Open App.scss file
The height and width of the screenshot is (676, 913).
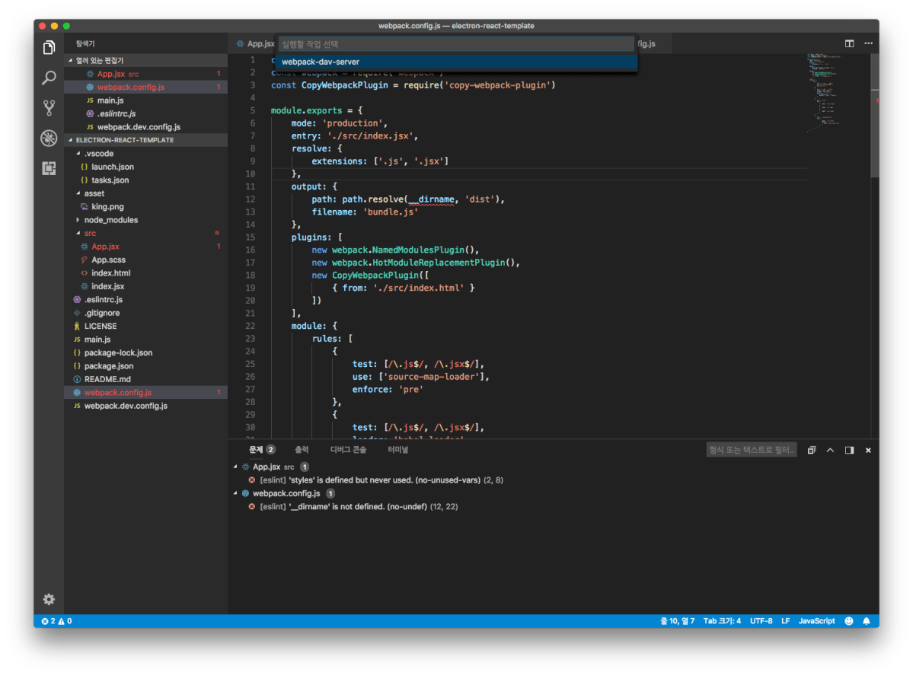[145, 260]
